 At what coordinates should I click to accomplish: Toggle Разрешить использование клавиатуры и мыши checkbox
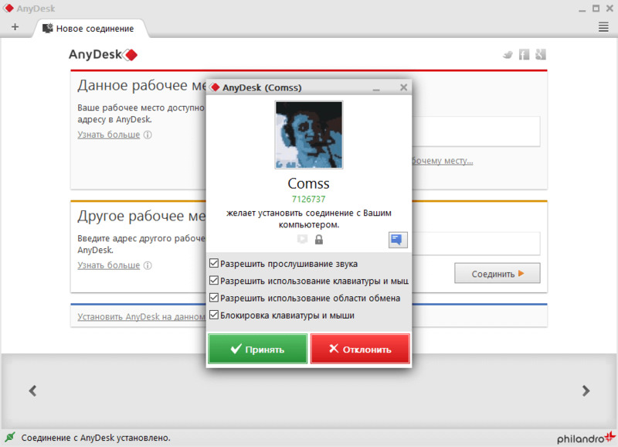214,281
